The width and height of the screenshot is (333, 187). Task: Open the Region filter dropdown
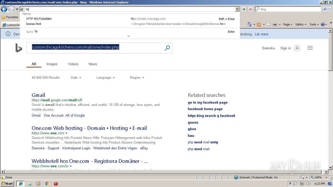[137, 77]
